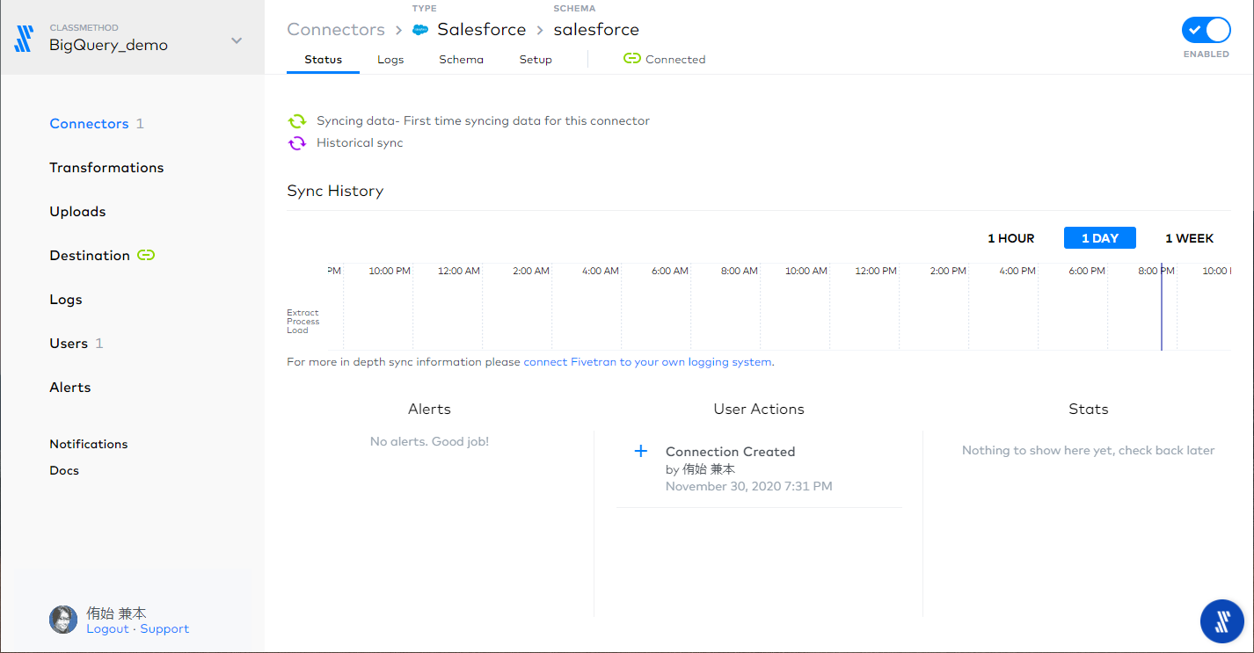Click the Support link at the bottom
1254x653 pixels.
164,628
